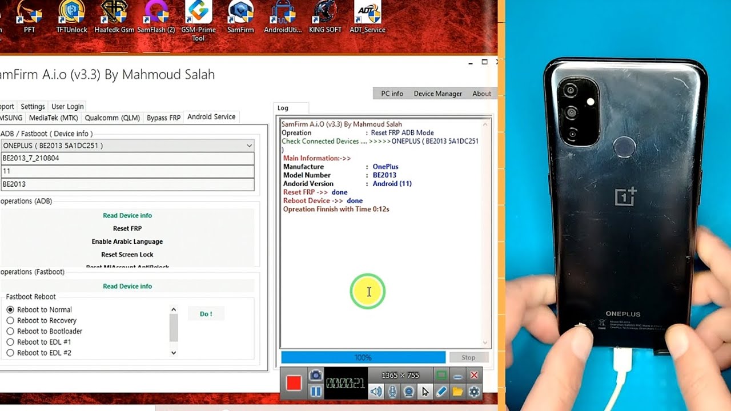Open the TFTUnlock desktop shortcut

71,17
